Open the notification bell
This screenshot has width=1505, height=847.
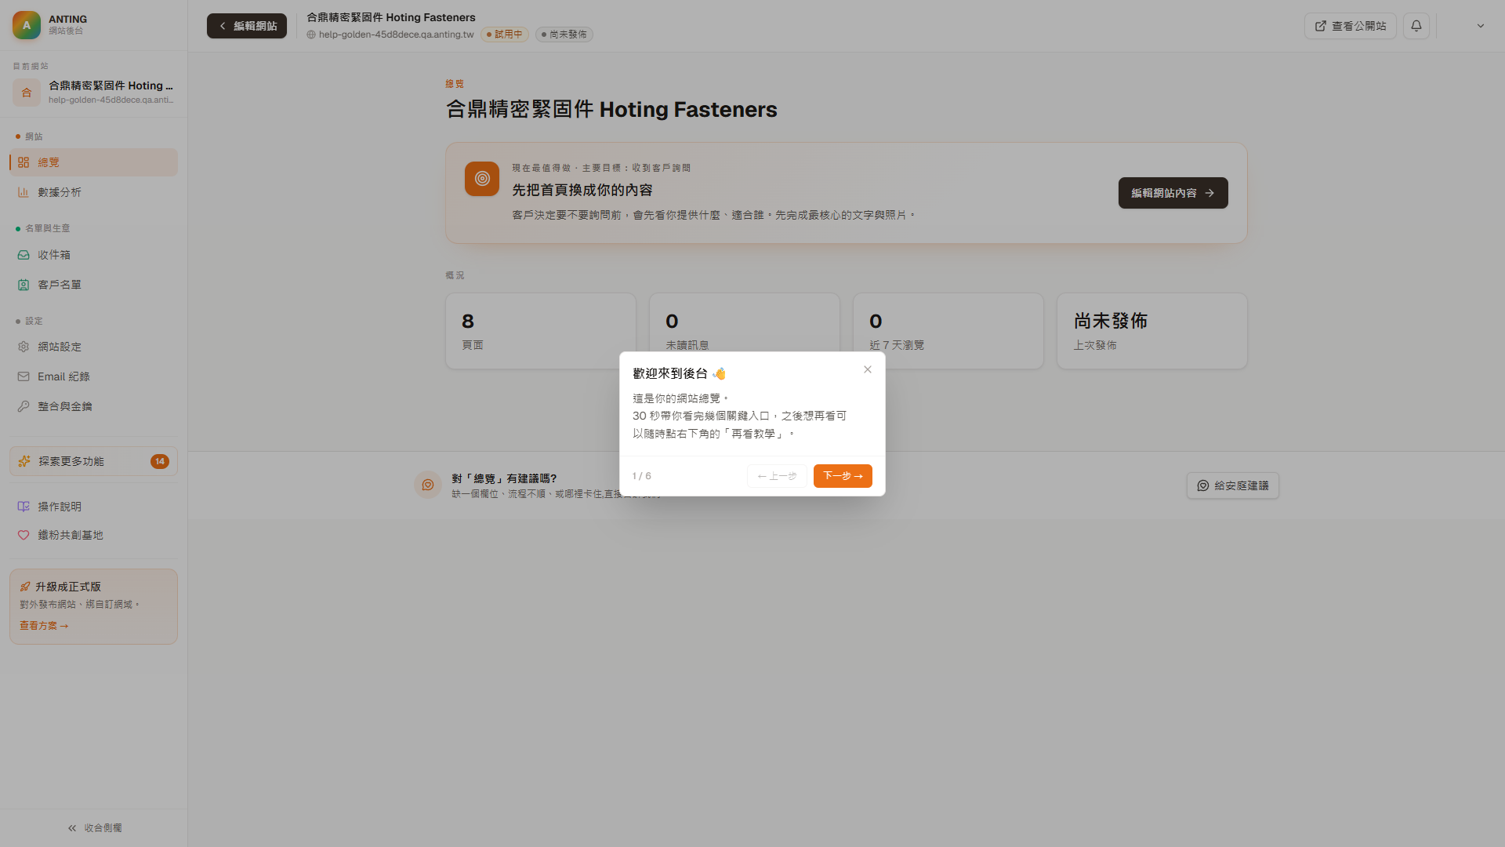point(1416,26)
